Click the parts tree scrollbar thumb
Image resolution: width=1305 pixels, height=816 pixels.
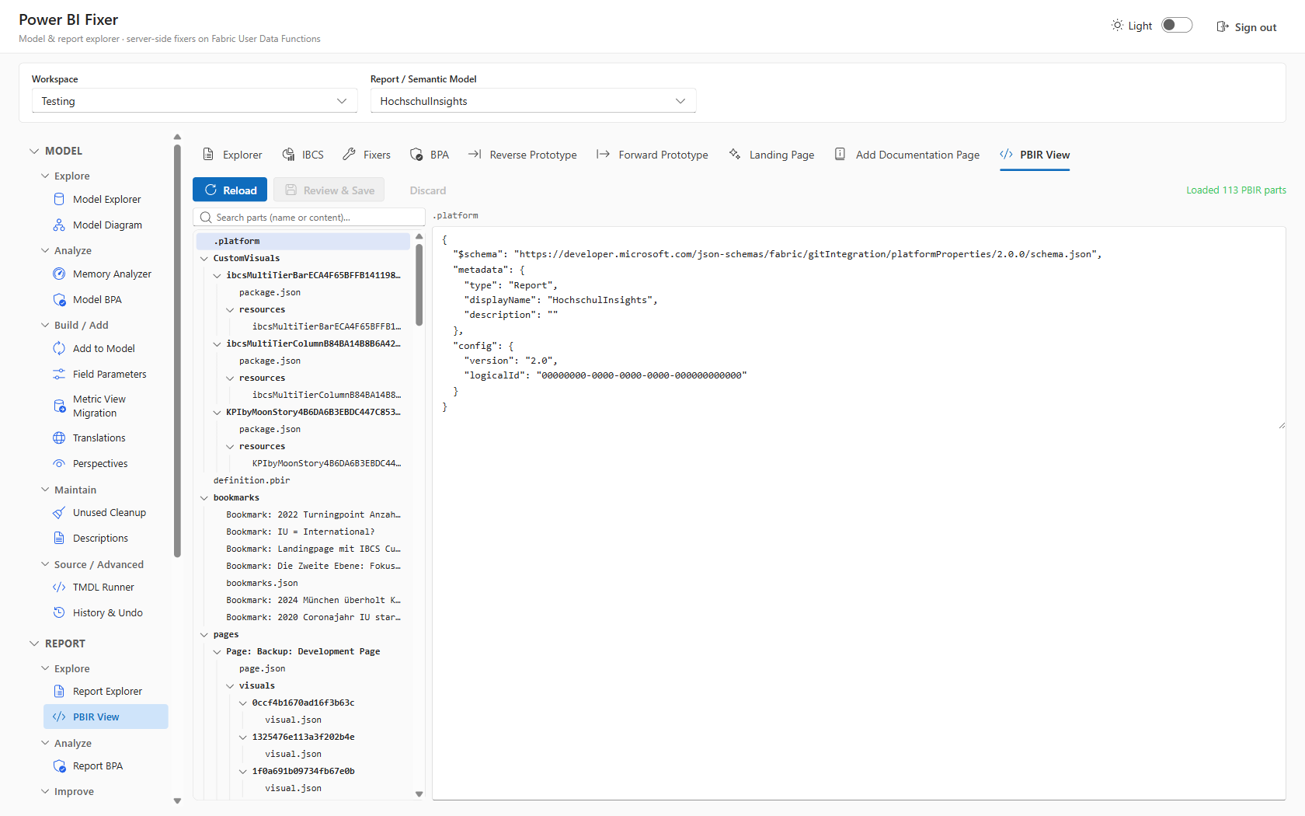click(x=419, y=284)
